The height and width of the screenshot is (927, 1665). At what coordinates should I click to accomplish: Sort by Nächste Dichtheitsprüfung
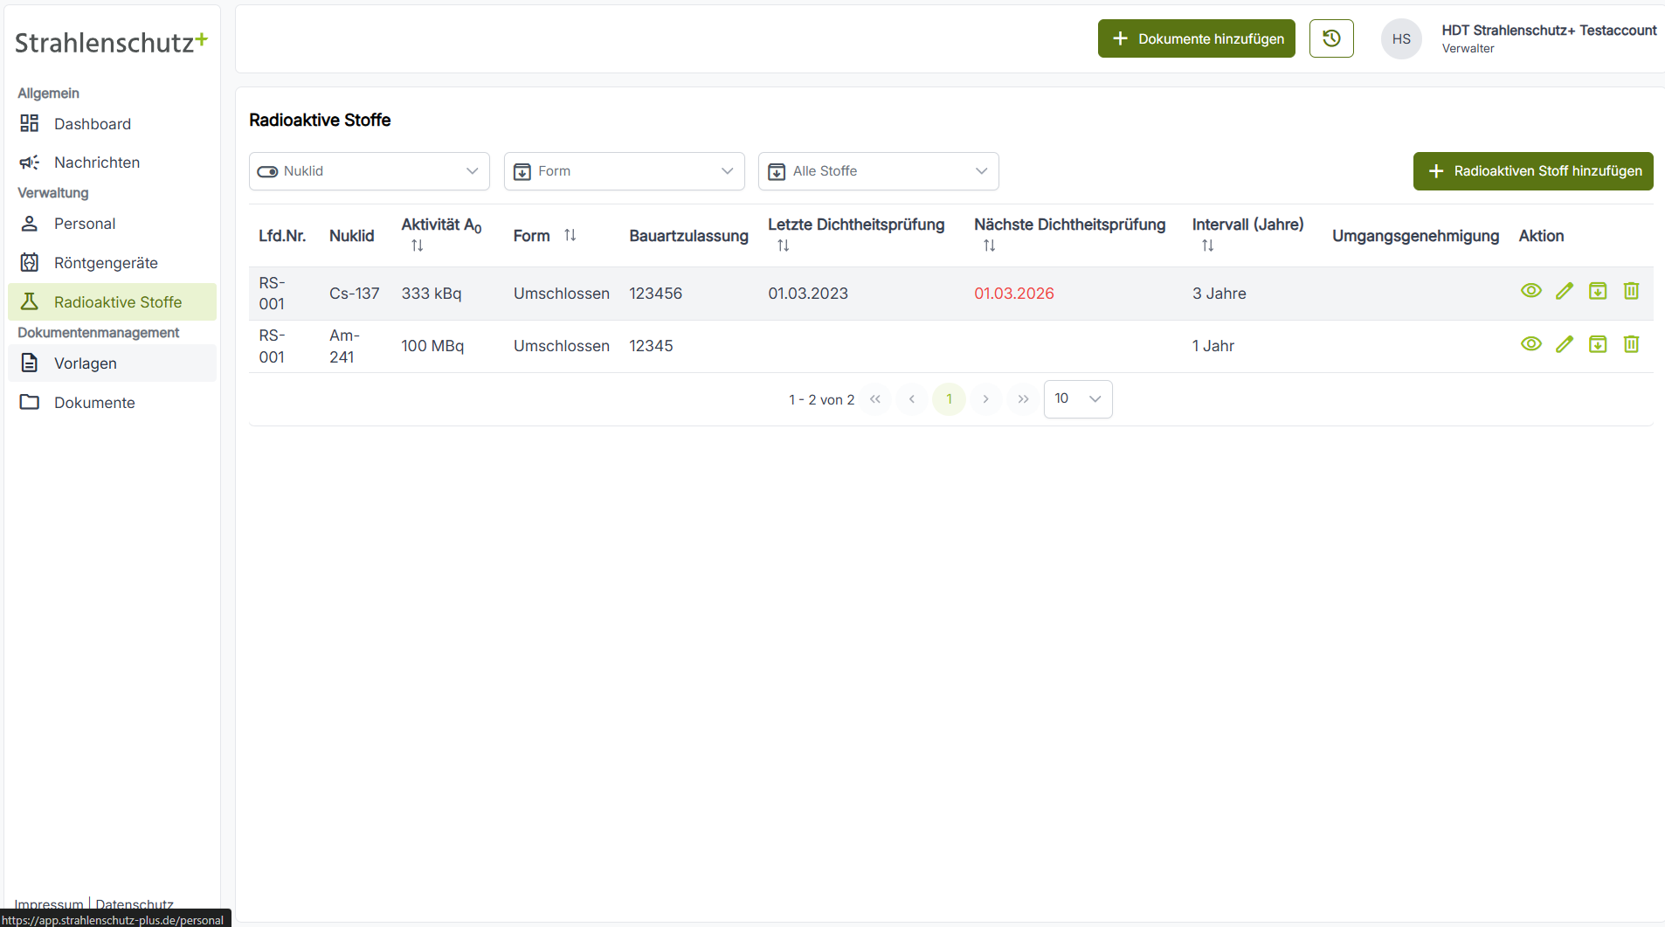tap(990, 246)
